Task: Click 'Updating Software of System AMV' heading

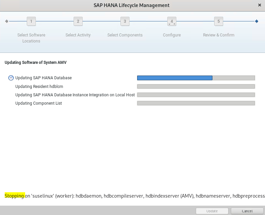Action: 35,63
